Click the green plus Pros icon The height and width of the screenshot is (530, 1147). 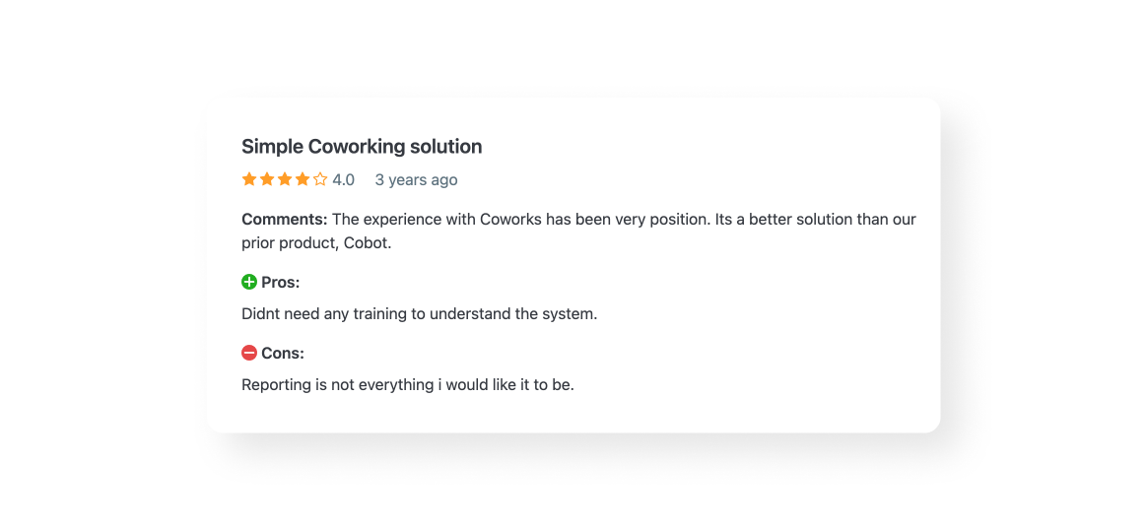tap(249, 282)
